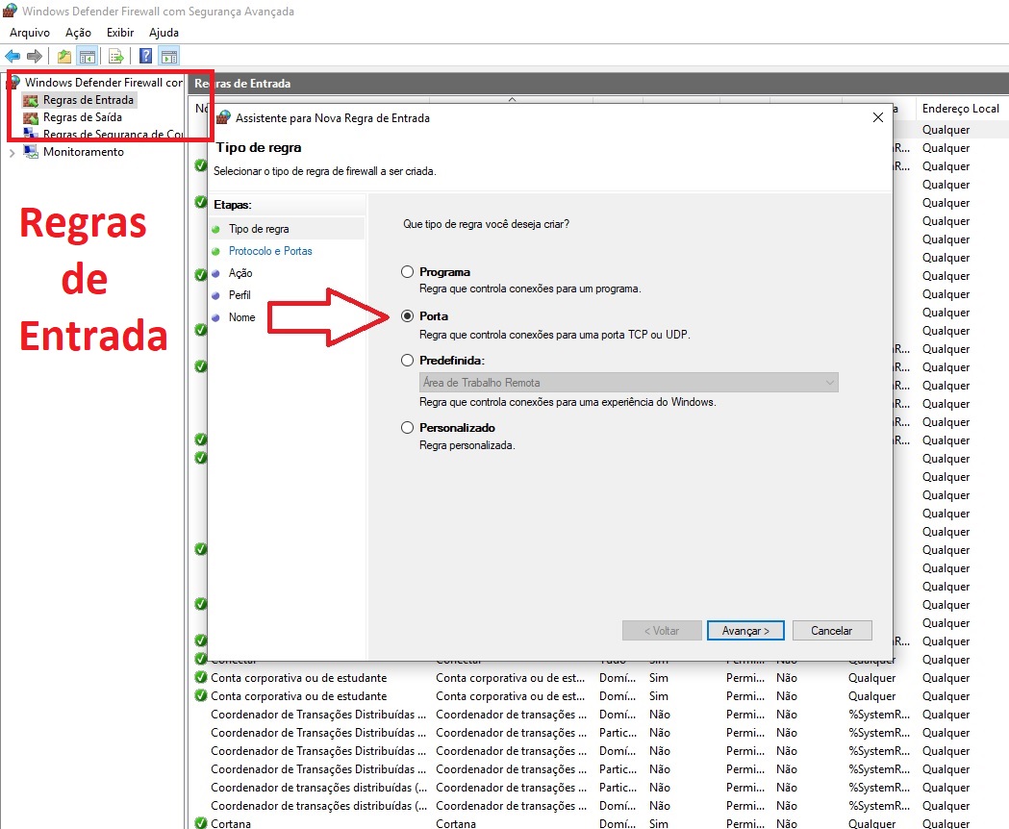This screenshot has height=829, width=1009.
Task: Select the Windows Defender Firewall root node
Action: click(x=103, y=83)
